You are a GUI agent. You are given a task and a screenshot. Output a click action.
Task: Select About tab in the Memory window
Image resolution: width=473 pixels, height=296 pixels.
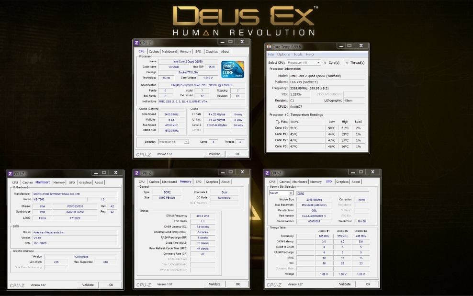[225, 182]
